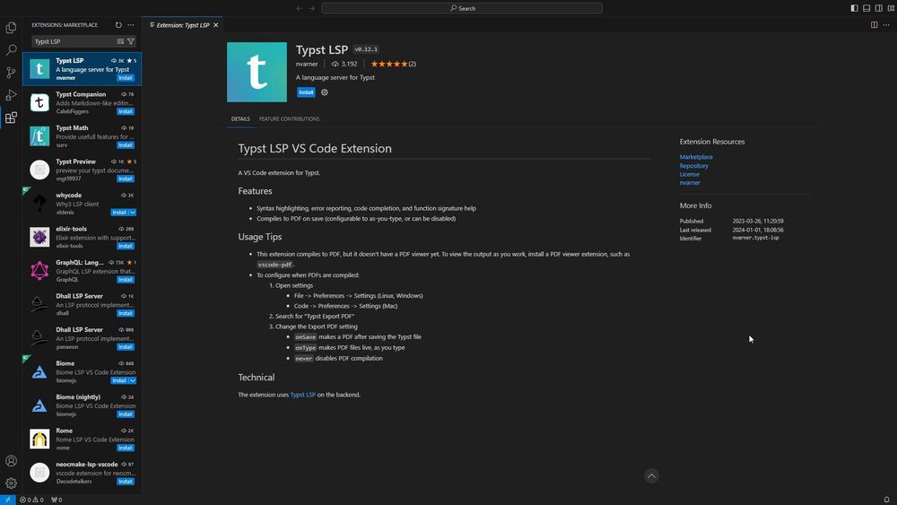The height and width of the screenshot is (505, 897).
Task: Refresh the extensions marketplace list
Action: tap(118, 25)
